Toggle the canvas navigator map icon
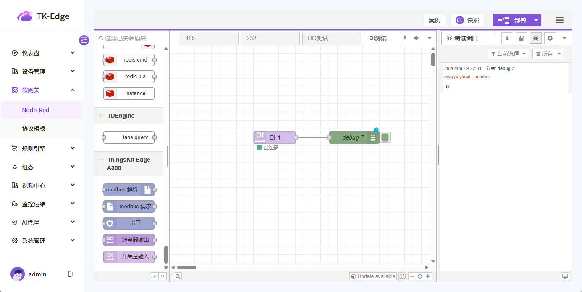Image resolution: width=582 pixels, height=292 pixels. [403, 276]
